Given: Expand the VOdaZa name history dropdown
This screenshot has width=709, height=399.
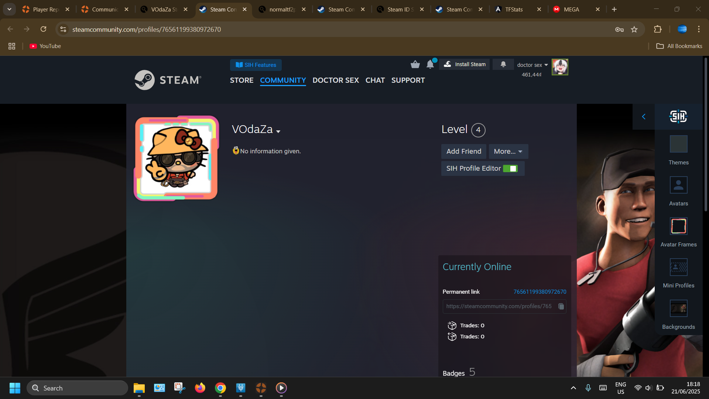Looking at the screenshot, I should pos(278,132).
